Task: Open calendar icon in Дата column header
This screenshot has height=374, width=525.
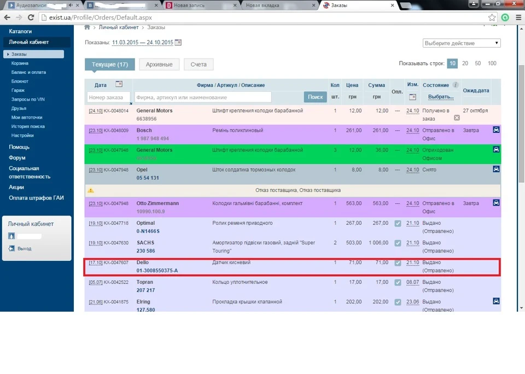Action: tap(119, 84)
